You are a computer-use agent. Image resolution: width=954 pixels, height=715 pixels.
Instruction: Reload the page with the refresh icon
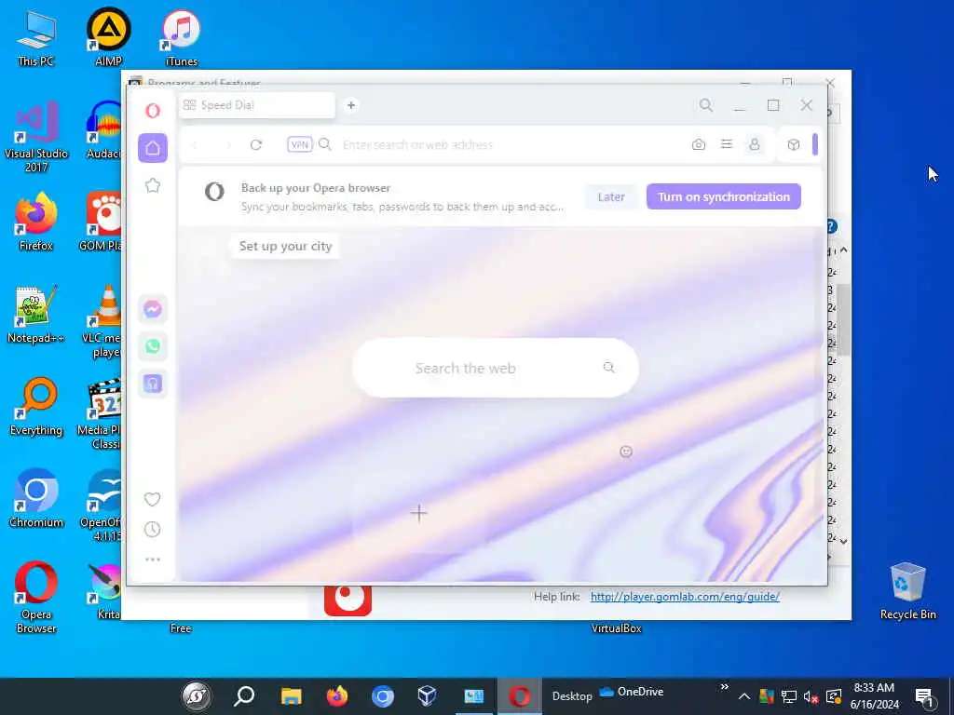click(x=256, y=144)
